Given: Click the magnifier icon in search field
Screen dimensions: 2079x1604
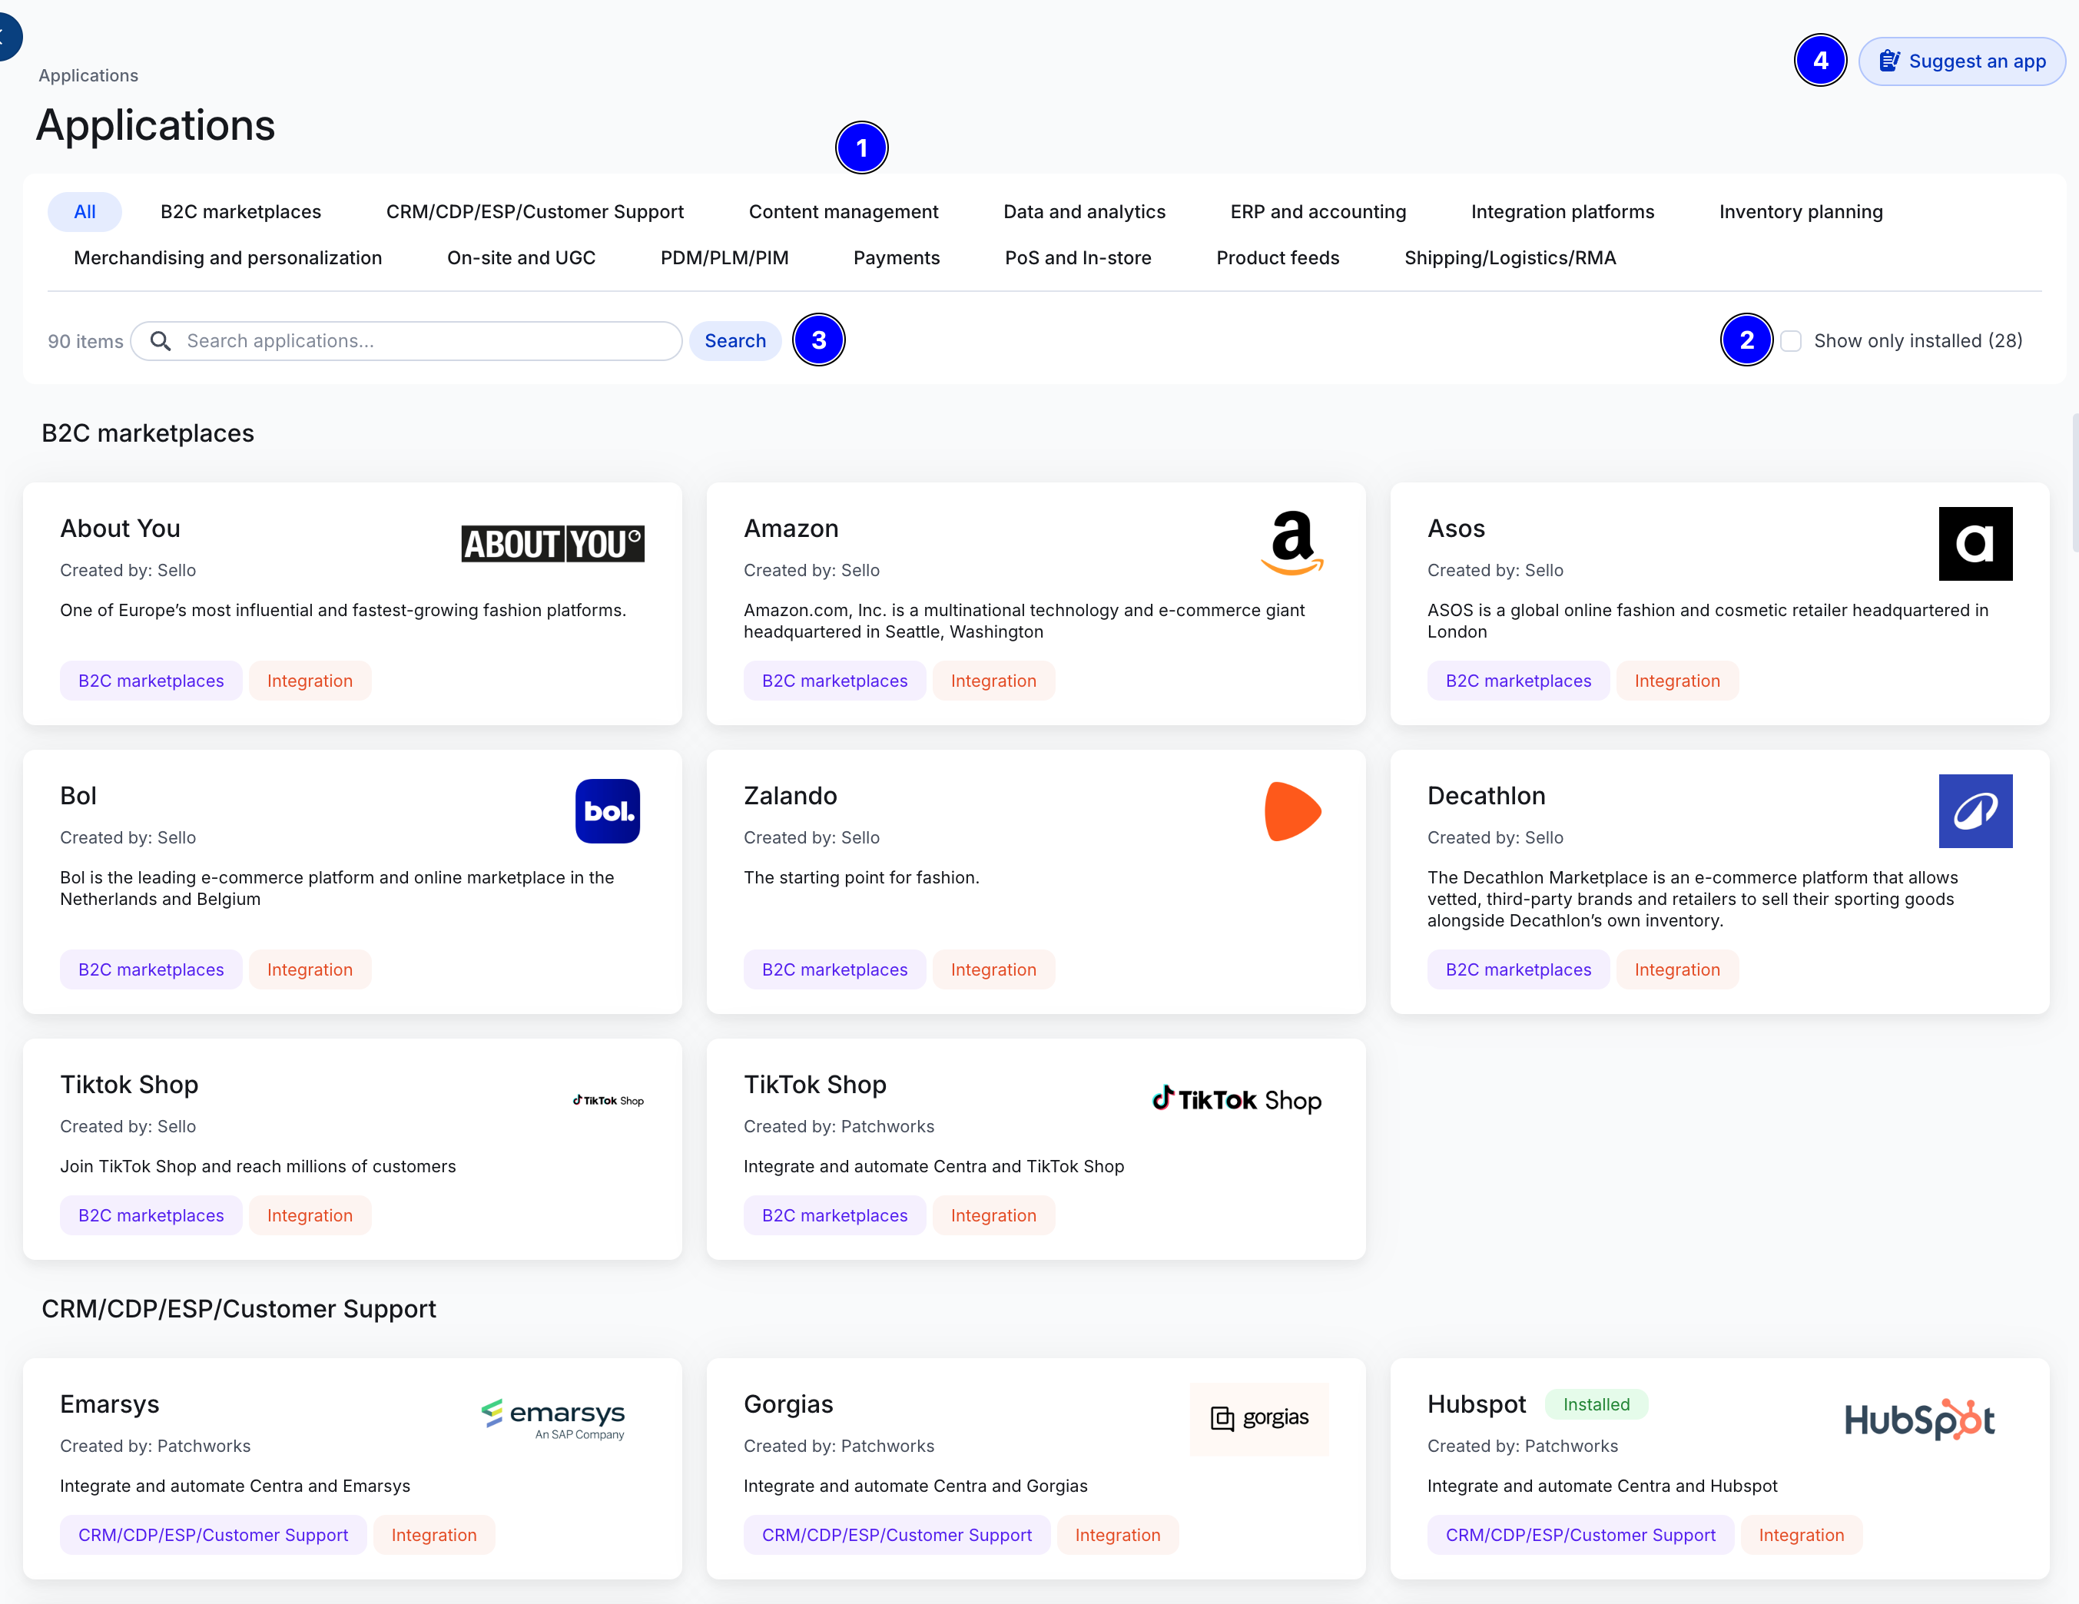Looking at the screenshot, I should coord(160,341).
